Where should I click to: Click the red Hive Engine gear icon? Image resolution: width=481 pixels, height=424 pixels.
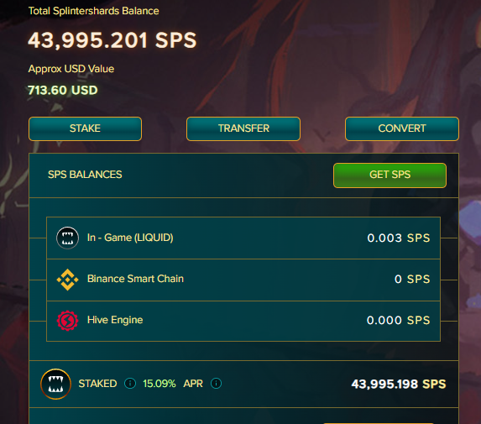[67, 321]
